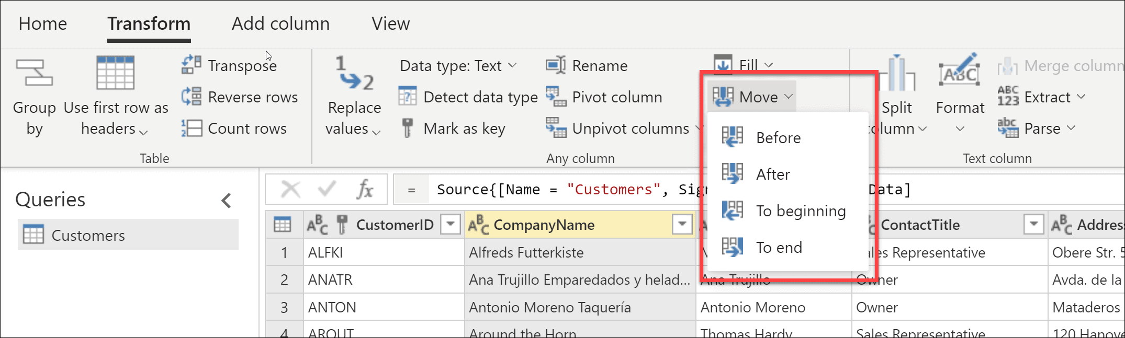Click the Mark as key icon
The height and width of the screenshot is (338, 1125).
[407, 128]
